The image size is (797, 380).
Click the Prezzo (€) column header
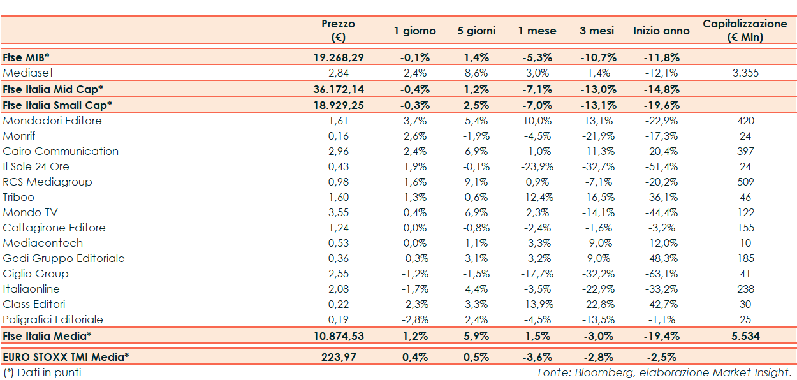coord(338,31)
